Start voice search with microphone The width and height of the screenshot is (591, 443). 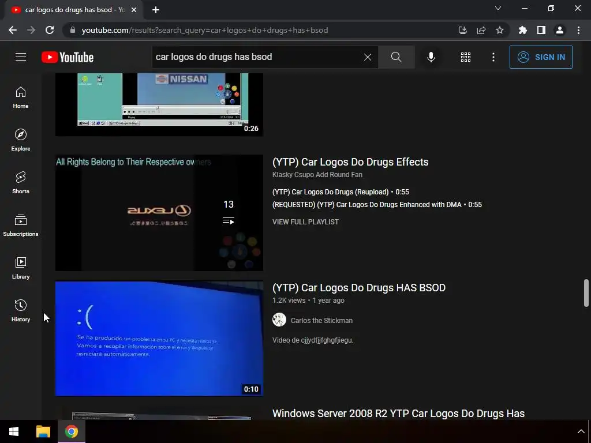click(x=431, y=57)
